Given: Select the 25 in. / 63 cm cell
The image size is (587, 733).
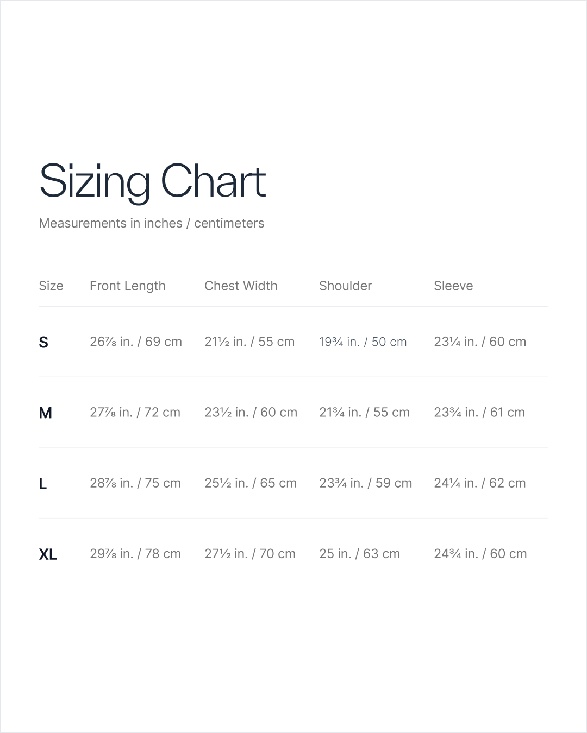Looking at the screenshot, I should [359, 553].
